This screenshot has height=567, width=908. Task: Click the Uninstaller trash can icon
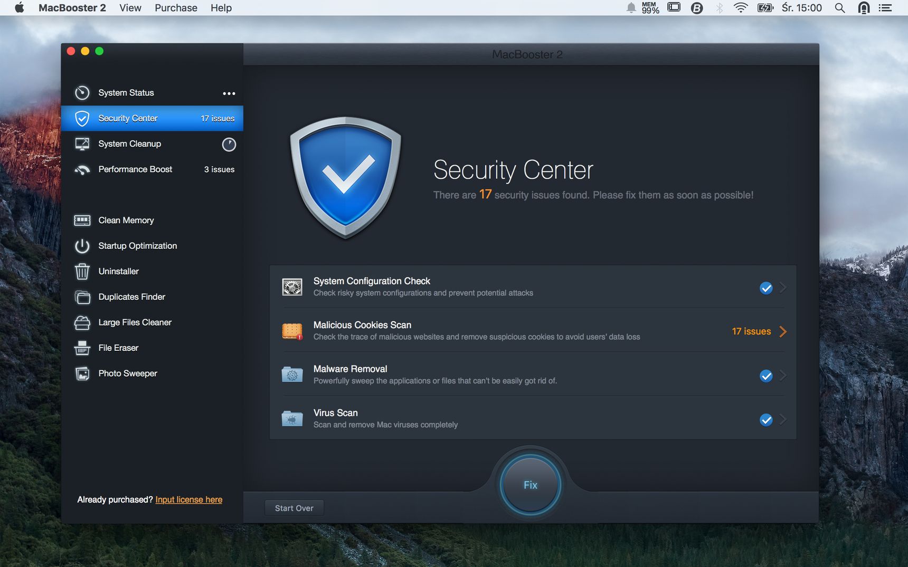point(82,271)
